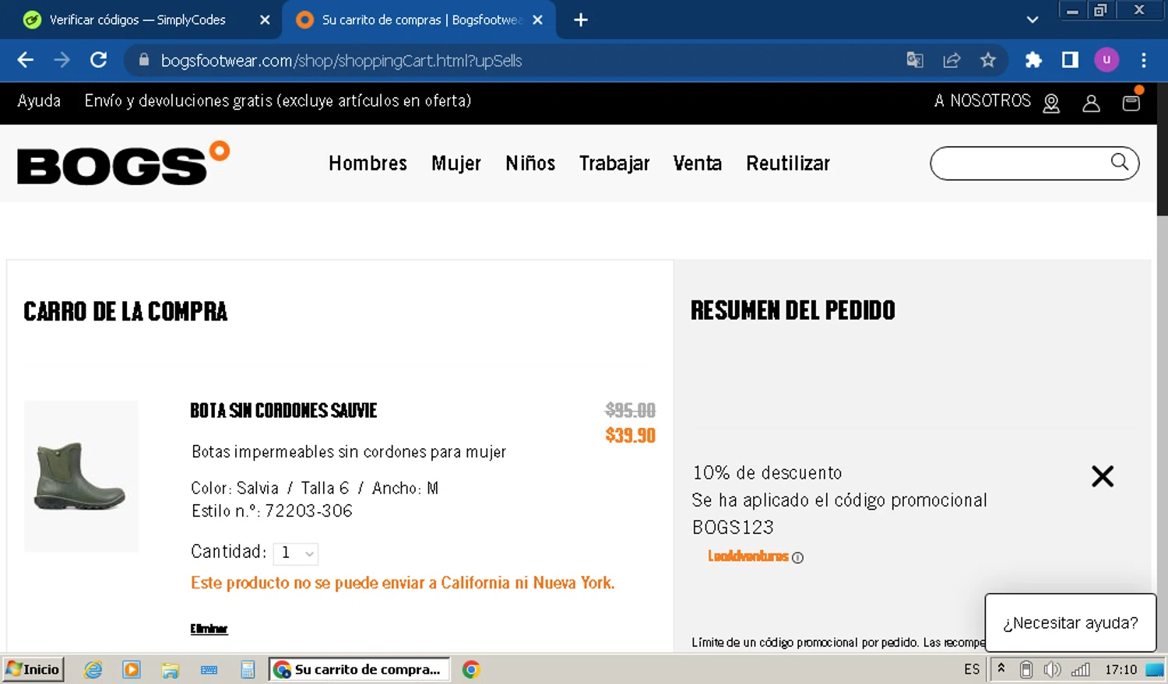Open the Bota sin cordones Sauvie title
Image resolution: width=1168 pixels, height=684 pixels.
pos(283,411)
